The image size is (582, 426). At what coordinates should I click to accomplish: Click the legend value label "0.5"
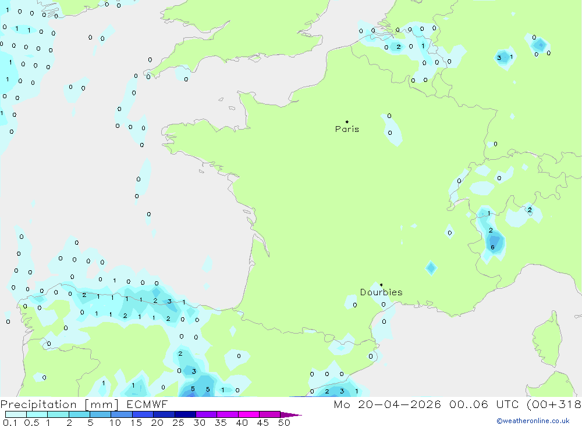(x=31, y=423)
